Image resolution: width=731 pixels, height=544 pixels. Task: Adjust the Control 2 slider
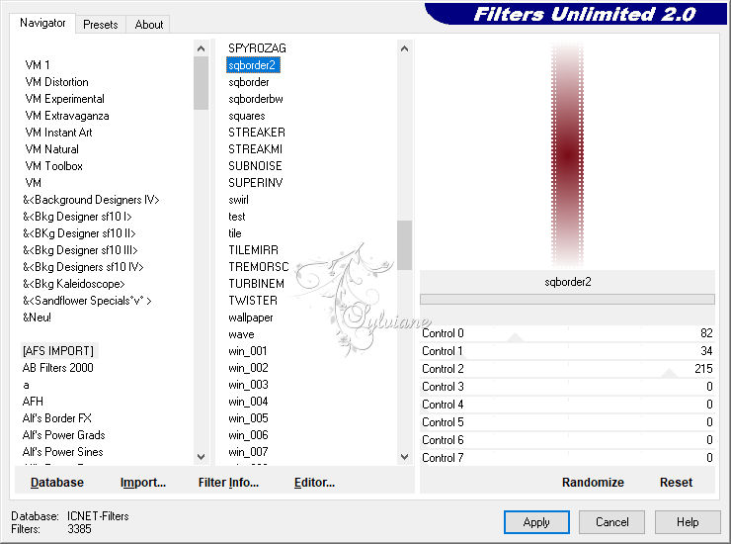pos(567,369)
